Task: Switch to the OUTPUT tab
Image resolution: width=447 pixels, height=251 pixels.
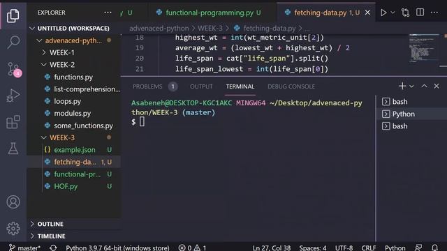Action: tap(201, 86)
